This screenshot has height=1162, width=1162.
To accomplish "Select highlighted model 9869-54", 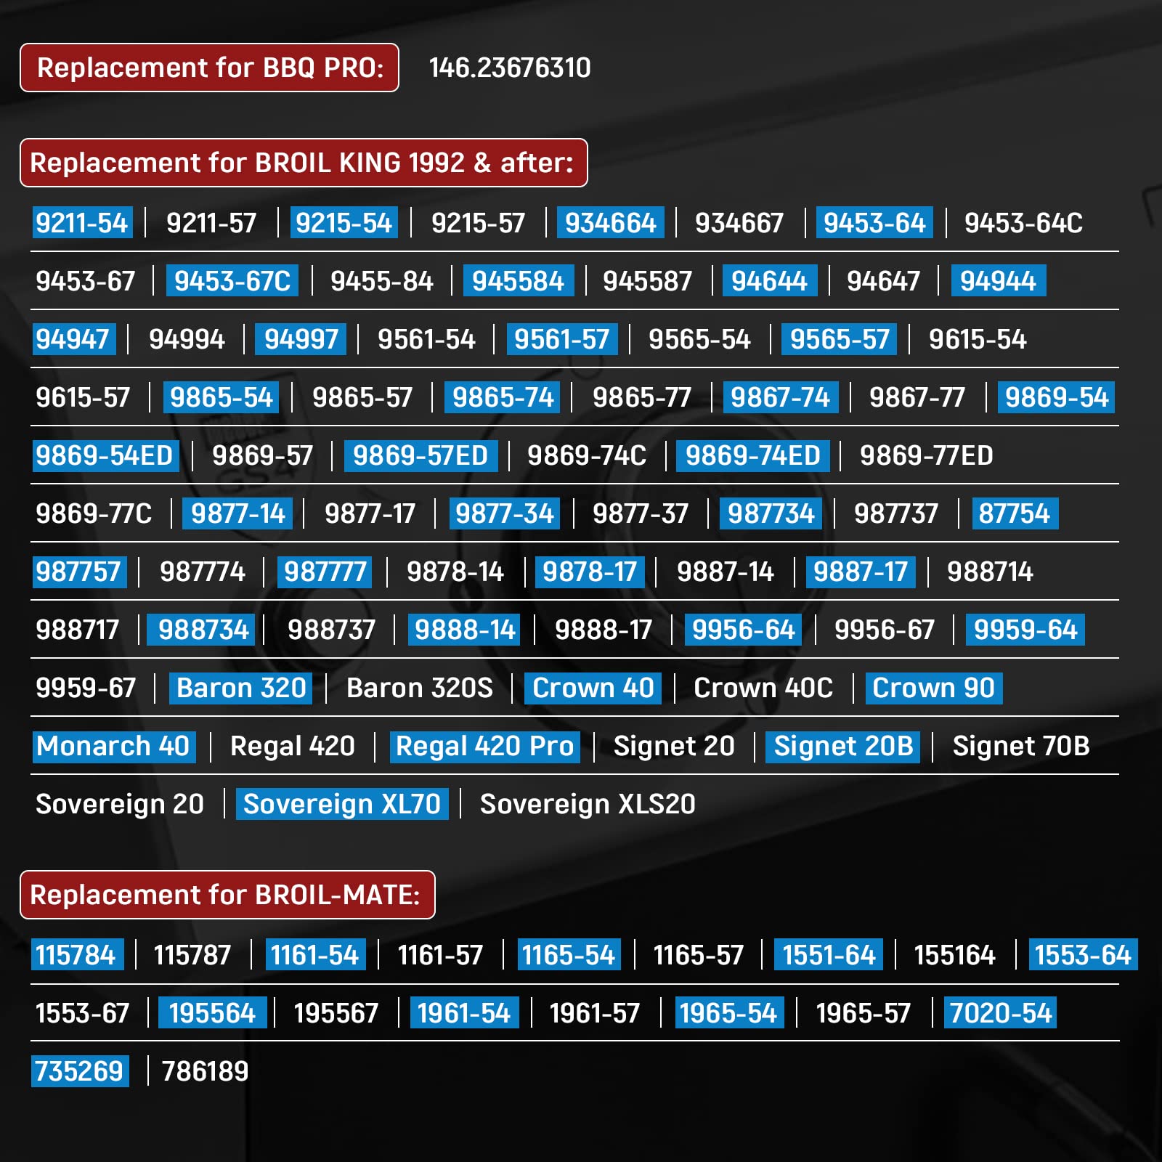I will pyautogui.click(x=1057, y=397).
